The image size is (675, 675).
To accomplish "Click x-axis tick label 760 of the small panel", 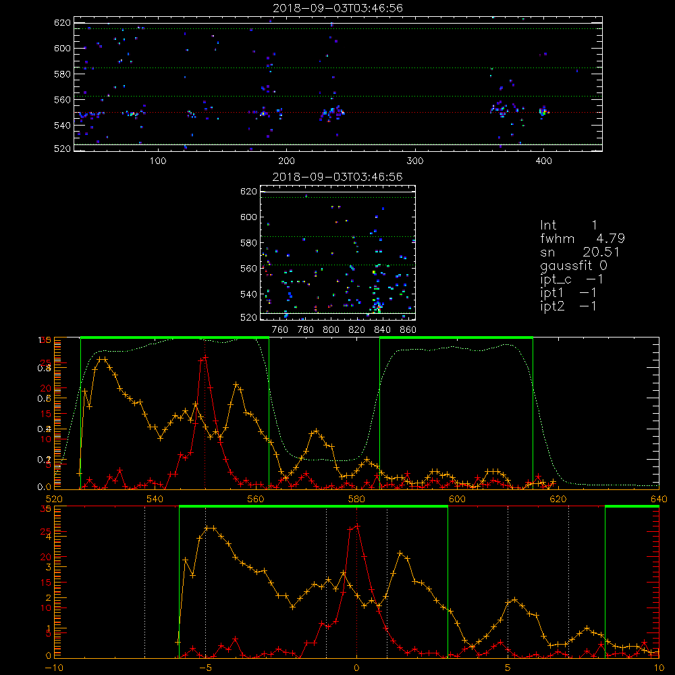I will click(280, 330).
